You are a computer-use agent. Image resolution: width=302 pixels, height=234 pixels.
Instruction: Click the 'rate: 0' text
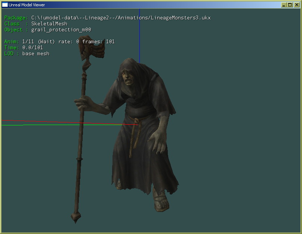point(69,41)
